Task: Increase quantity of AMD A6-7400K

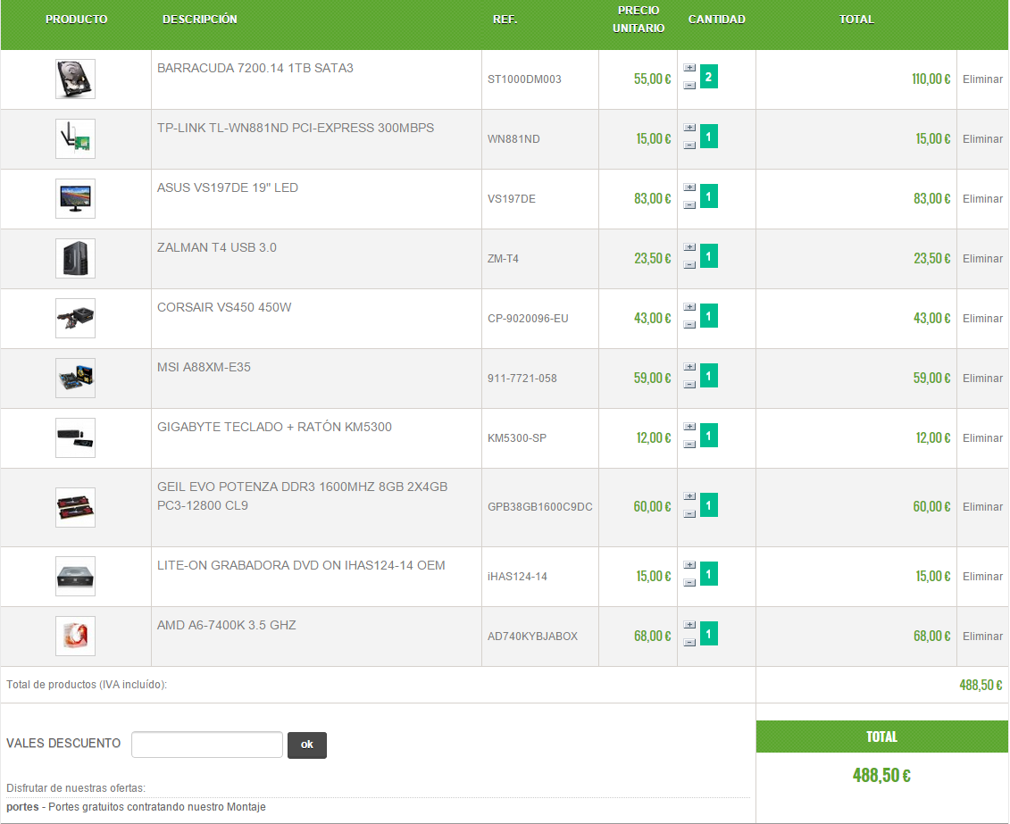Action: (689, 625)
